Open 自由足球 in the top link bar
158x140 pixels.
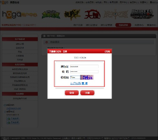tap(89, 2)
